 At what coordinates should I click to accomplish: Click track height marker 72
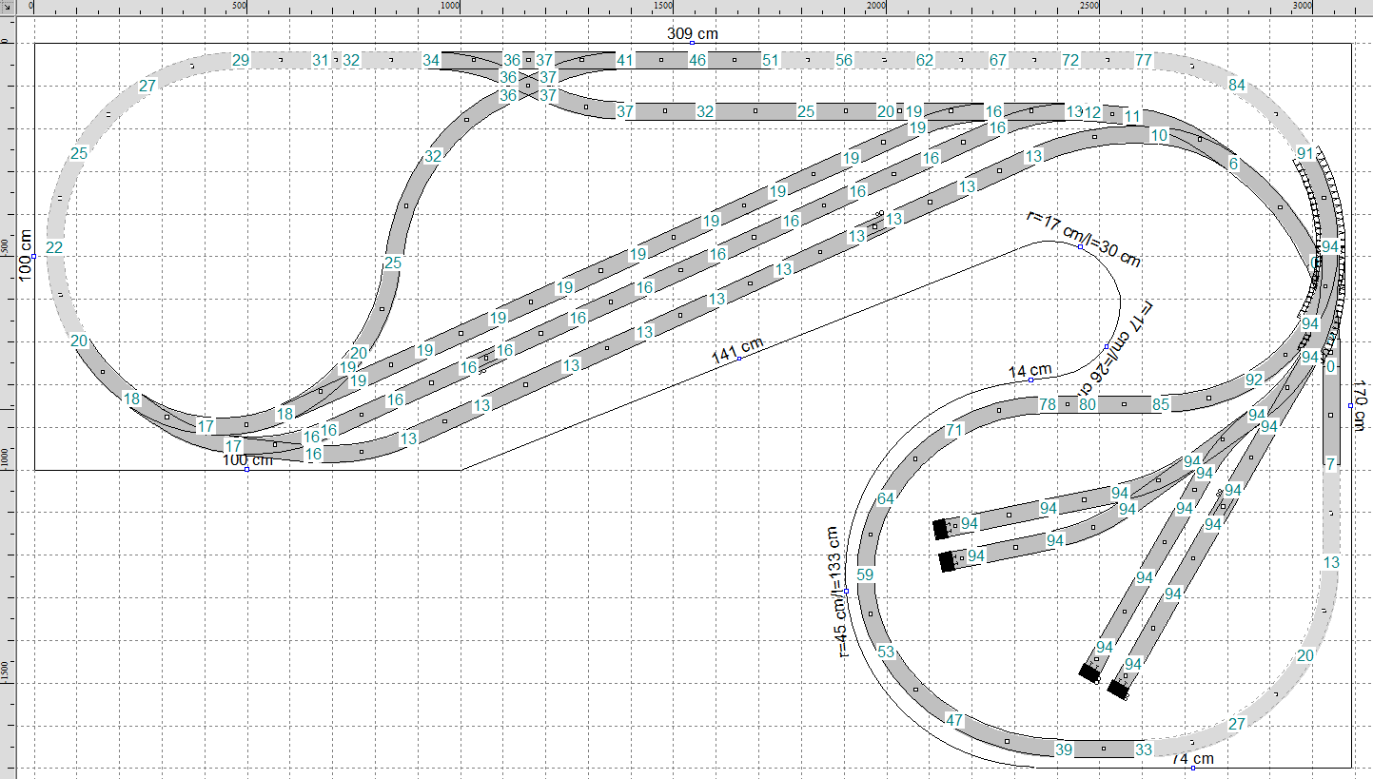click(x=1071, y=61)
